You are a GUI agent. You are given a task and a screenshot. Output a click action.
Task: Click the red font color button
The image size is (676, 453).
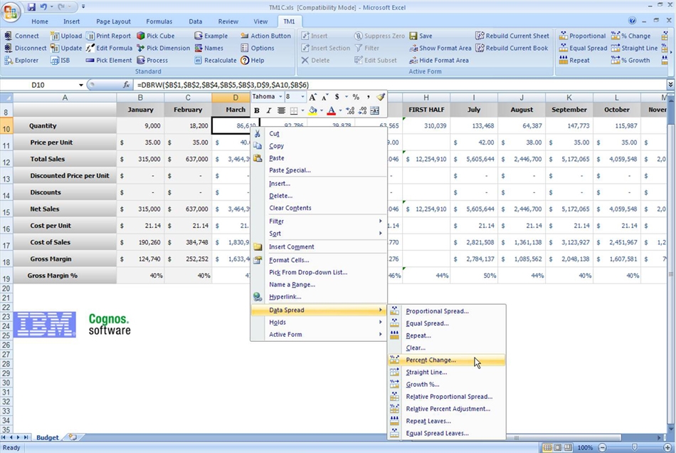pos(331,111)
